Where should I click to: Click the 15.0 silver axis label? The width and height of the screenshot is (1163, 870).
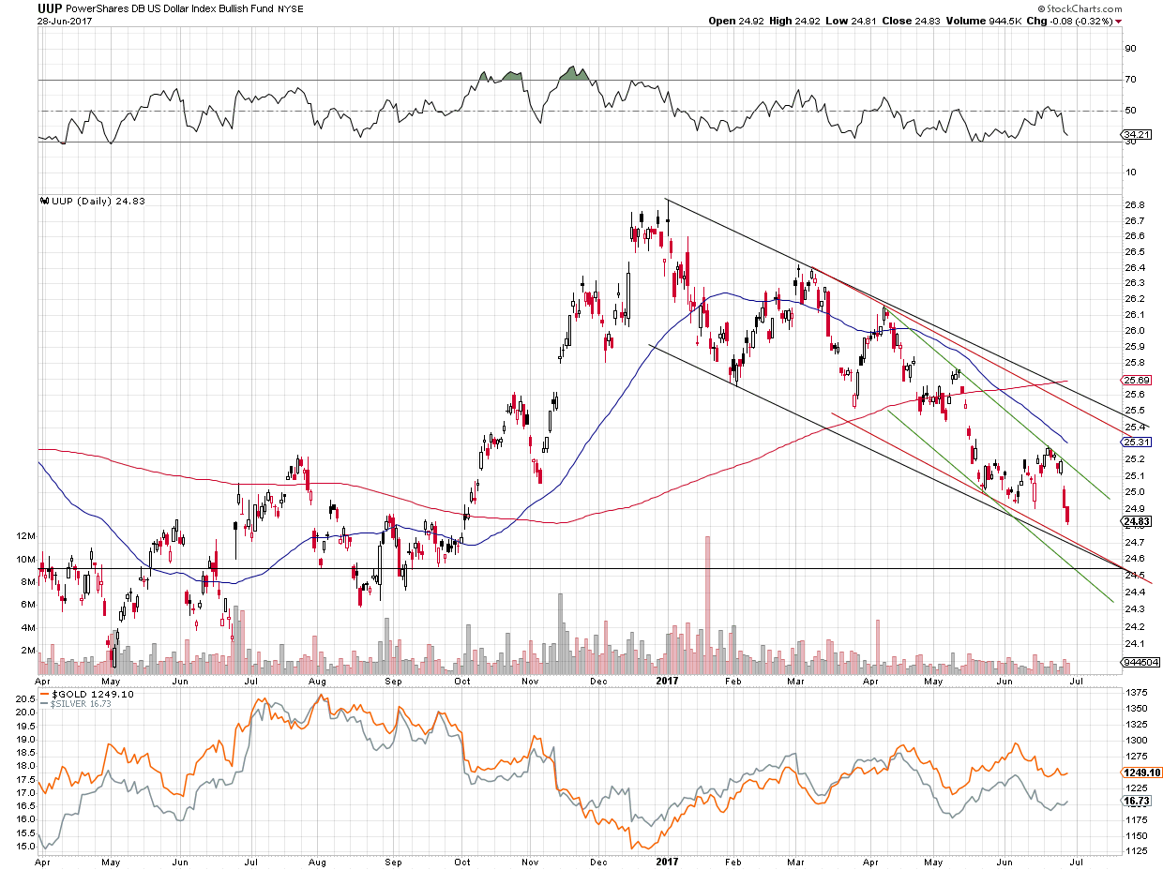coord(25,846)
